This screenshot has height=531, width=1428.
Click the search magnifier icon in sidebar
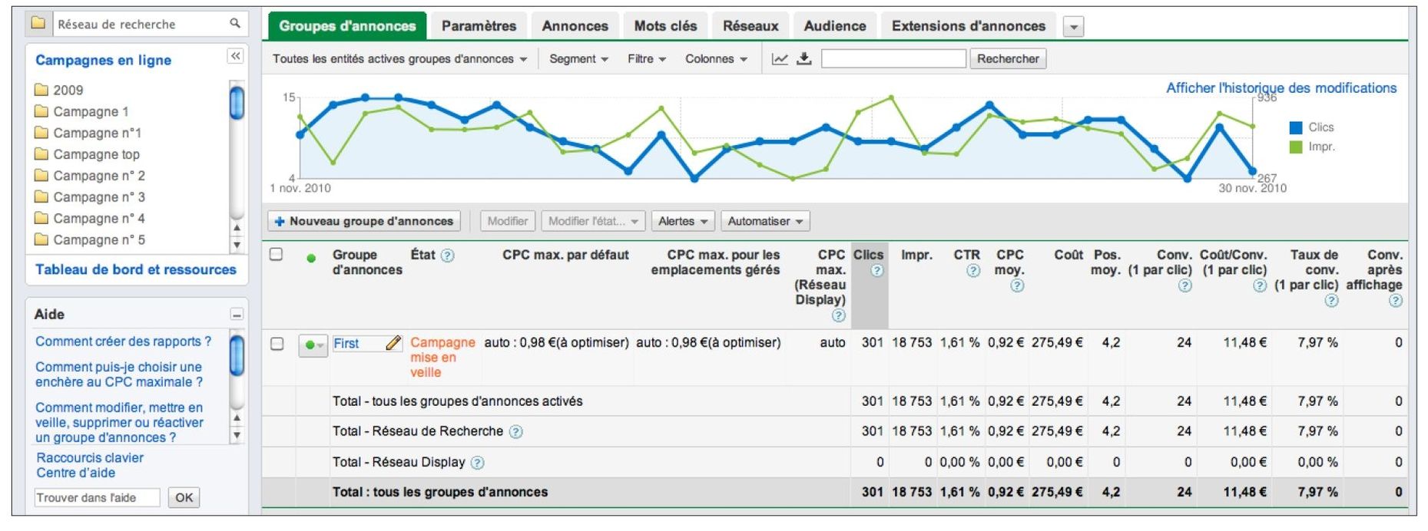tap(235, 24)
